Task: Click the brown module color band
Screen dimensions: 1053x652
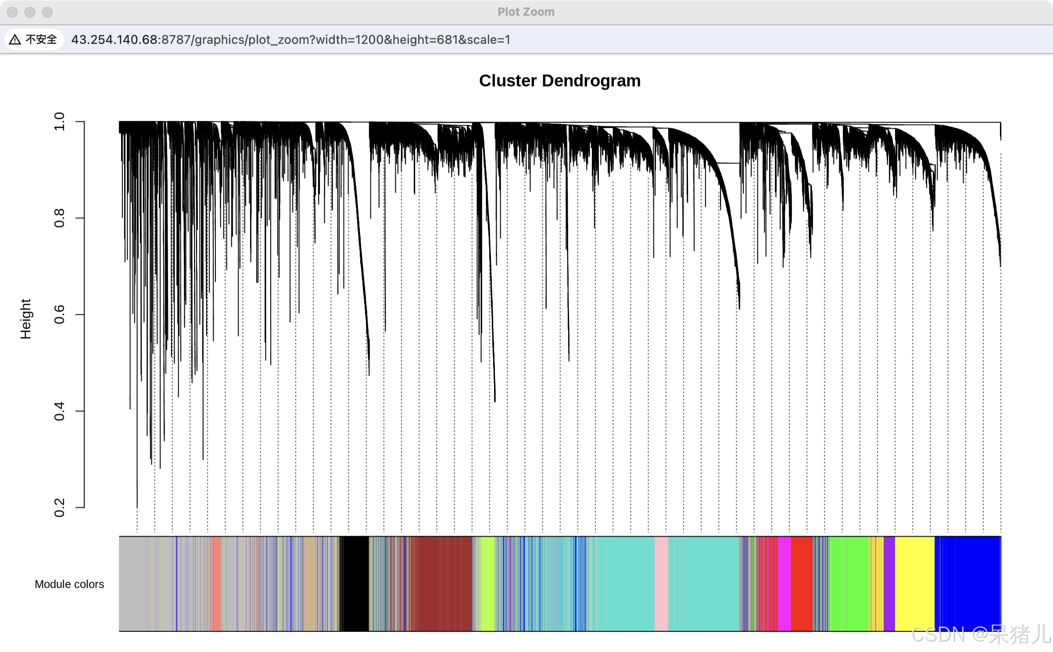Action: pyautogui.click(x=444, y=584)
